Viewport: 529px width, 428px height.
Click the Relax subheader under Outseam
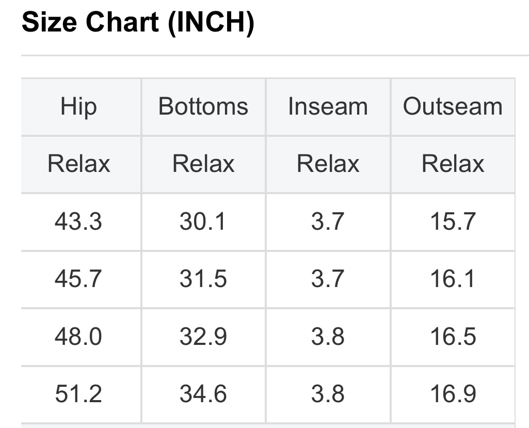point(453,164)
